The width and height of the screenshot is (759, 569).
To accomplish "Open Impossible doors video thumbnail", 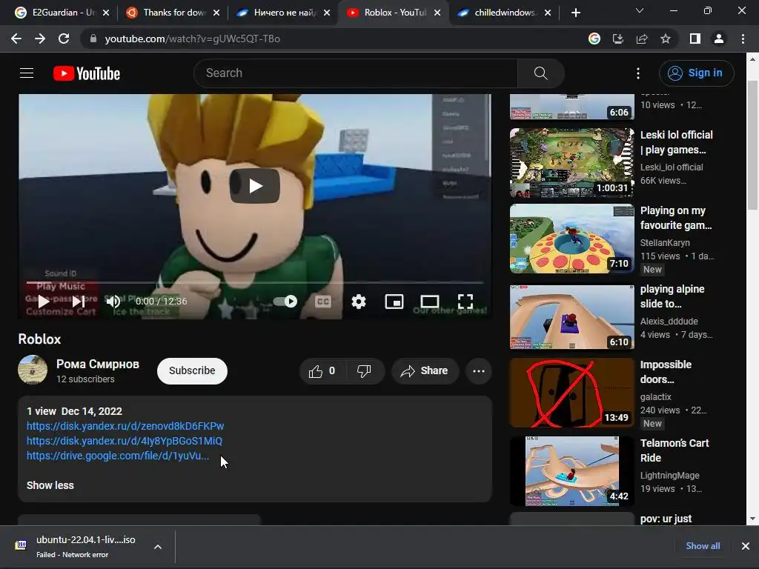I will [571, 393].
